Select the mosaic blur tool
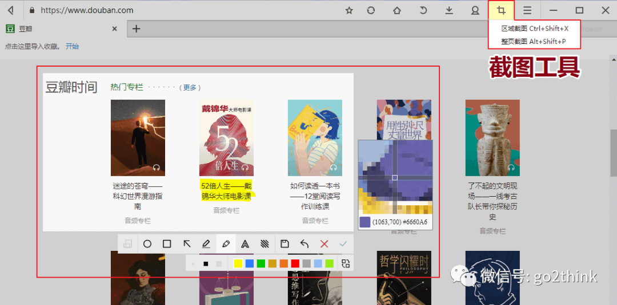Viewport: 617px width, 305px height. pos(265,244)
